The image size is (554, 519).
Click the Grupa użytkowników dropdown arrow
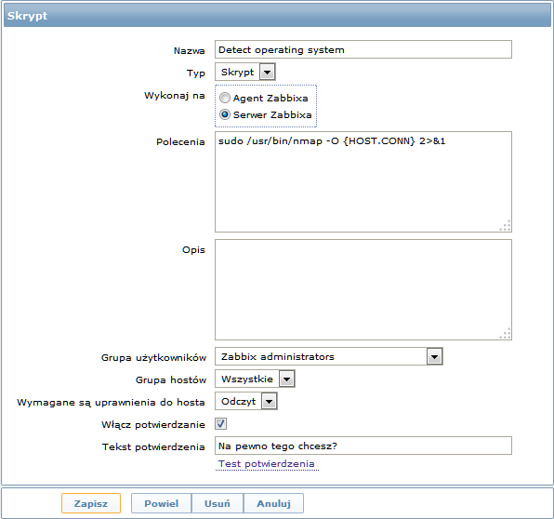tap(435, 357)
